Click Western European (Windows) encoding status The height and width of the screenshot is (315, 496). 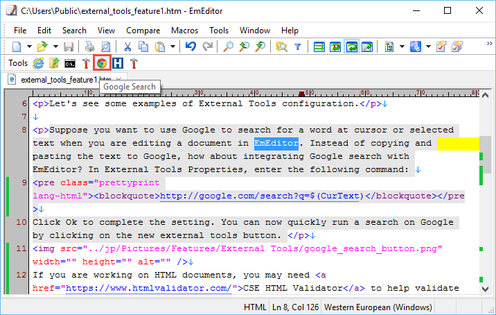378,307
